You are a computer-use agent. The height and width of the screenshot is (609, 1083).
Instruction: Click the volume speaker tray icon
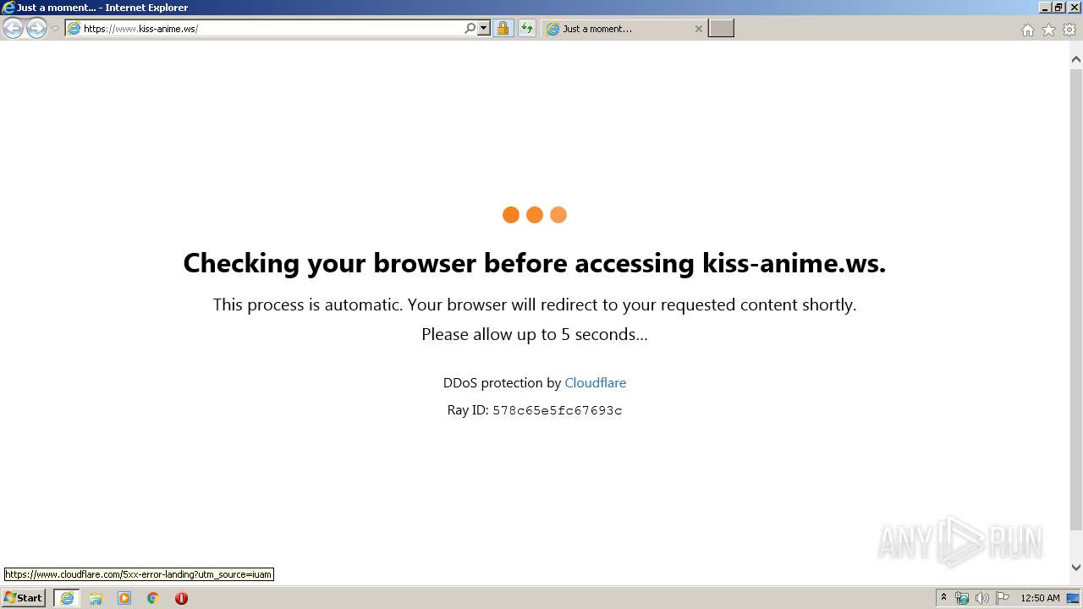coord(981,598)
